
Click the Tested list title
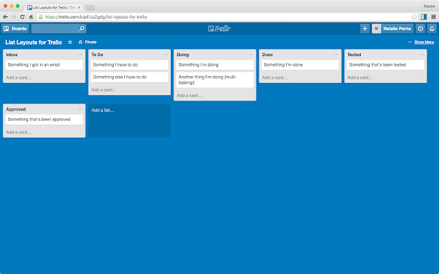click(354, 55)
